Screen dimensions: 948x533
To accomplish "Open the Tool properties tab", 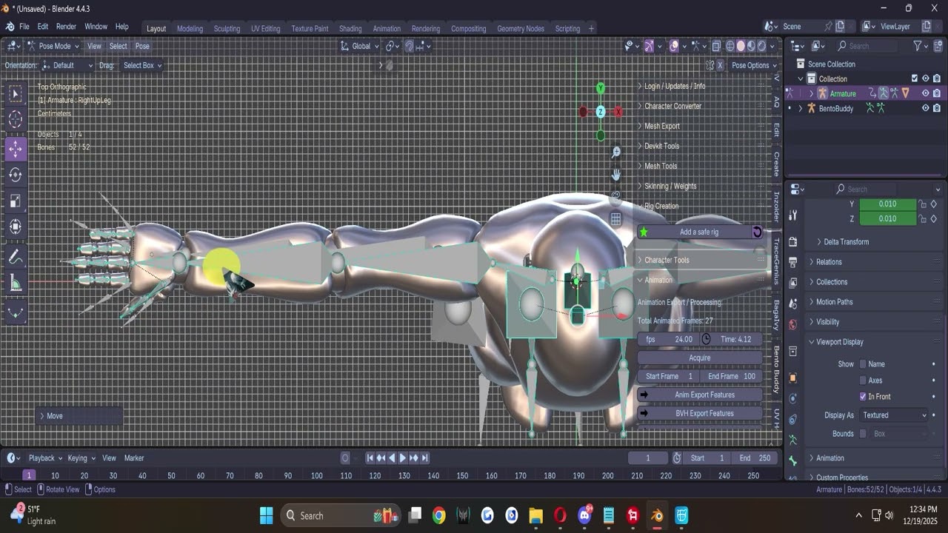I will click(792, 215).
